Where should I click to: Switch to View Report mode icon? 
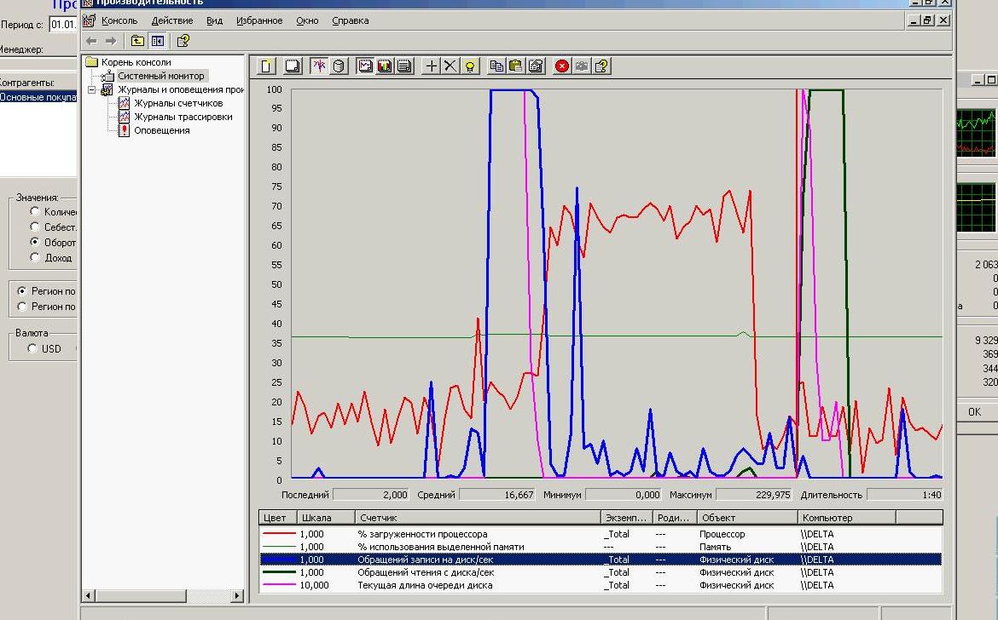click(x=404, y=66)
